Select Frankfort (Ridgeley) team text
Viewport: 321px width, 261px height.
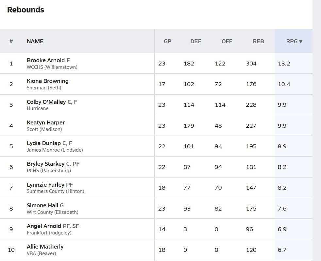coord(49,233)
